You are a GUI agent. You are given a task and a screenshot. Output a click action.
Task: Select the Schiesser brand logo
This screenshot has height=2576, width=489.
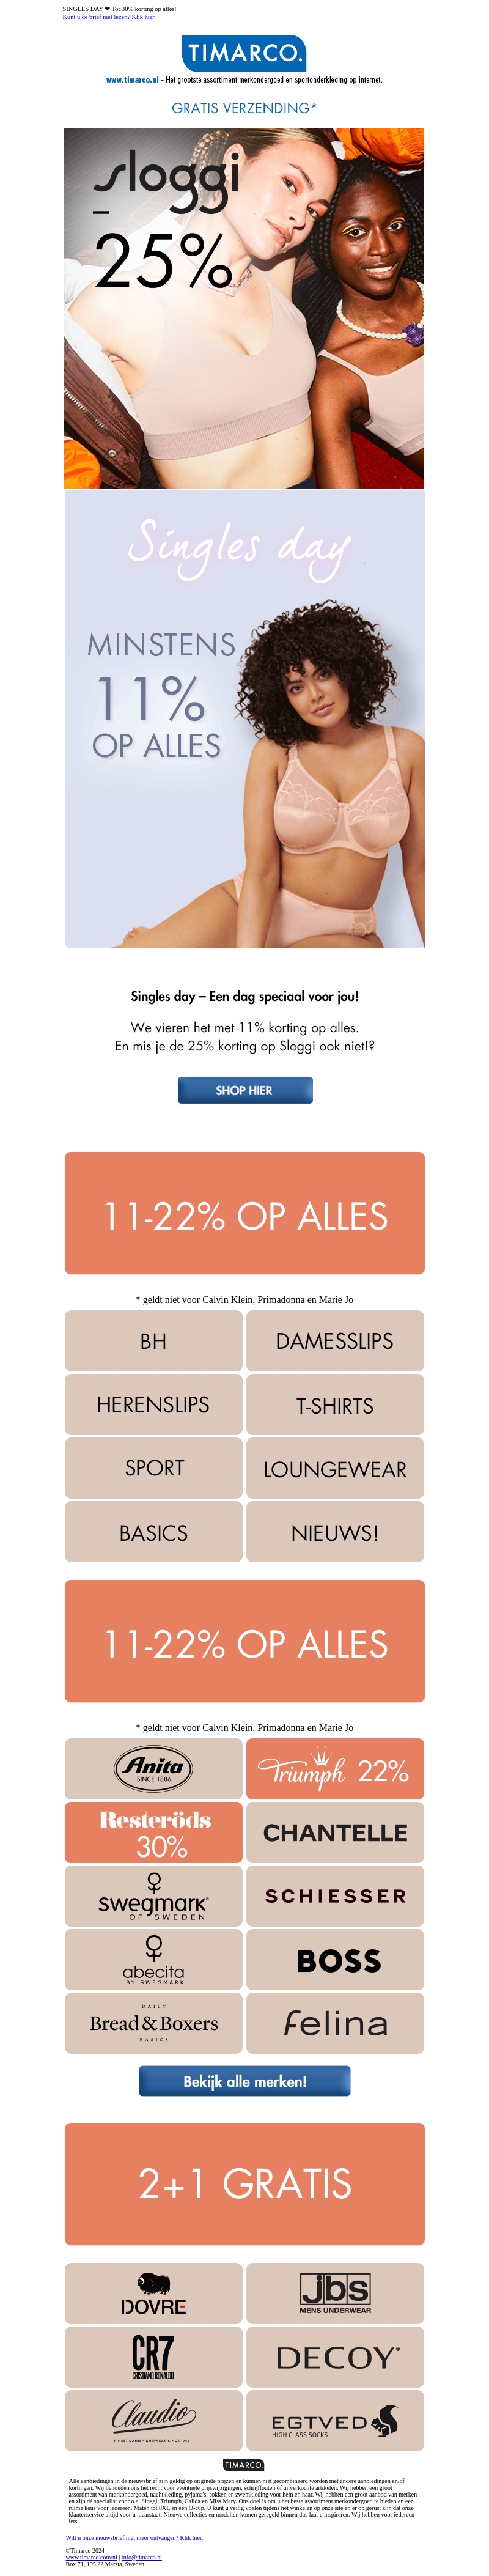click(x=335, y=1896)
